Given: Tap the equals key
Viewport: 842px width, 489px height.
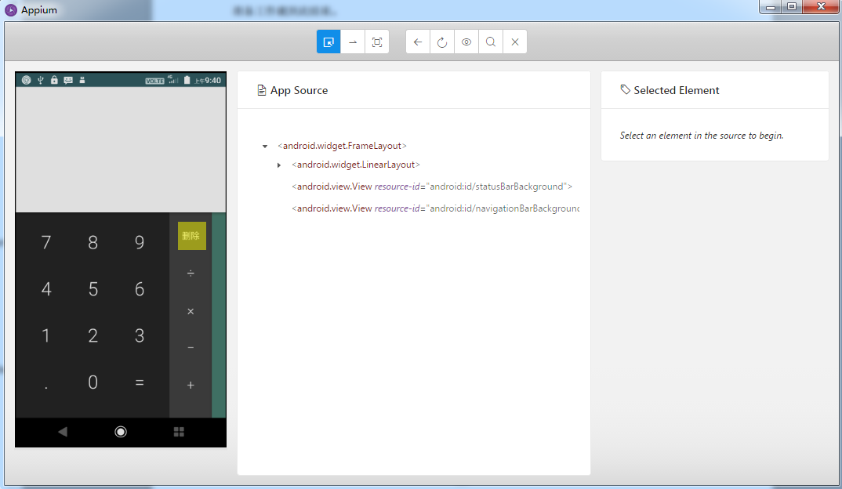Looking at the screenshot, I should tap(139, 382).
